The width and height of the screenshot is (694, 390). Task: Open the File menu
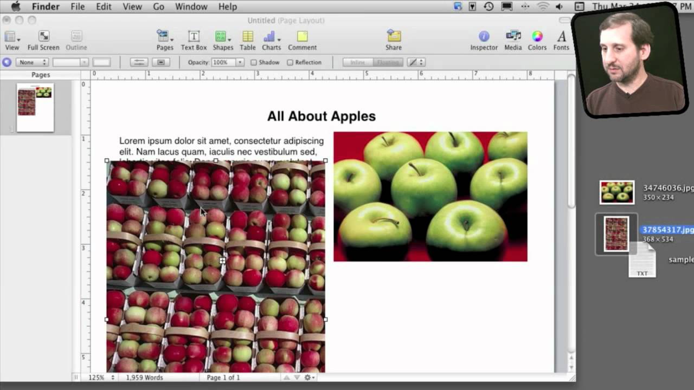[78, 6]
